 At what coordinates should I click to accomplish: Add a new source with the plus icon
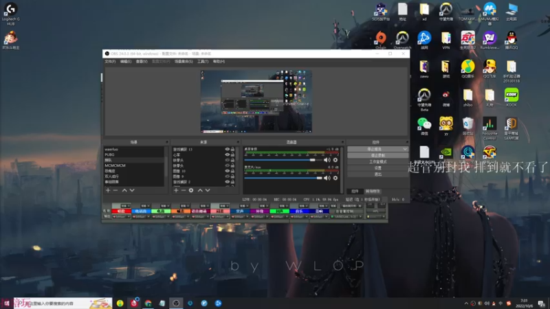click(x=176, y=190)
